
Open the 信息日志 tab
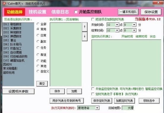[x=60, y=12]
